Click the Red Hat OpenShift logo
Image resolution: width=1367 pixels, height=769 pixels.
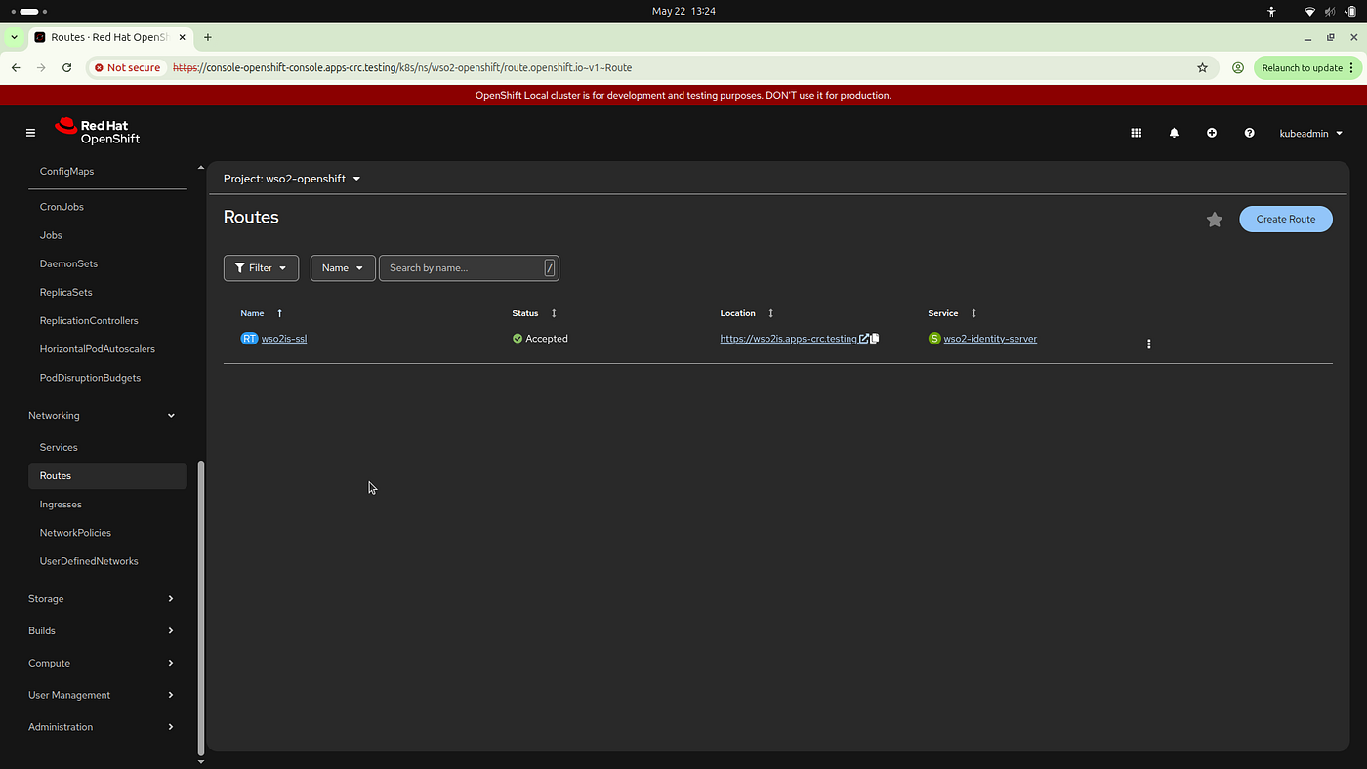click(98, 132)
